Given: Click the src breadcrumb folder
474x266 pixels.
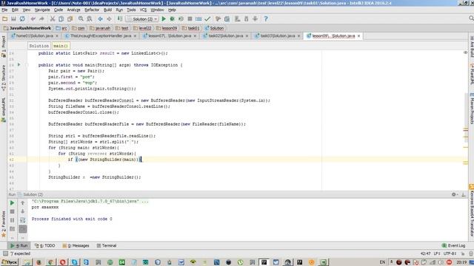Looking at the screenshot, I should [x=61, y=28].
